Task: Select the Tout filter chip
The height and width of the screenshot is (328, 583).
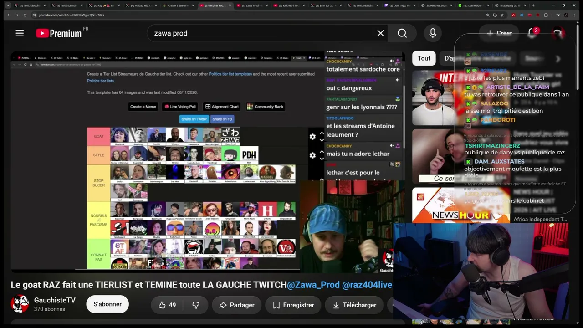Action: click(x=424, y=58)
